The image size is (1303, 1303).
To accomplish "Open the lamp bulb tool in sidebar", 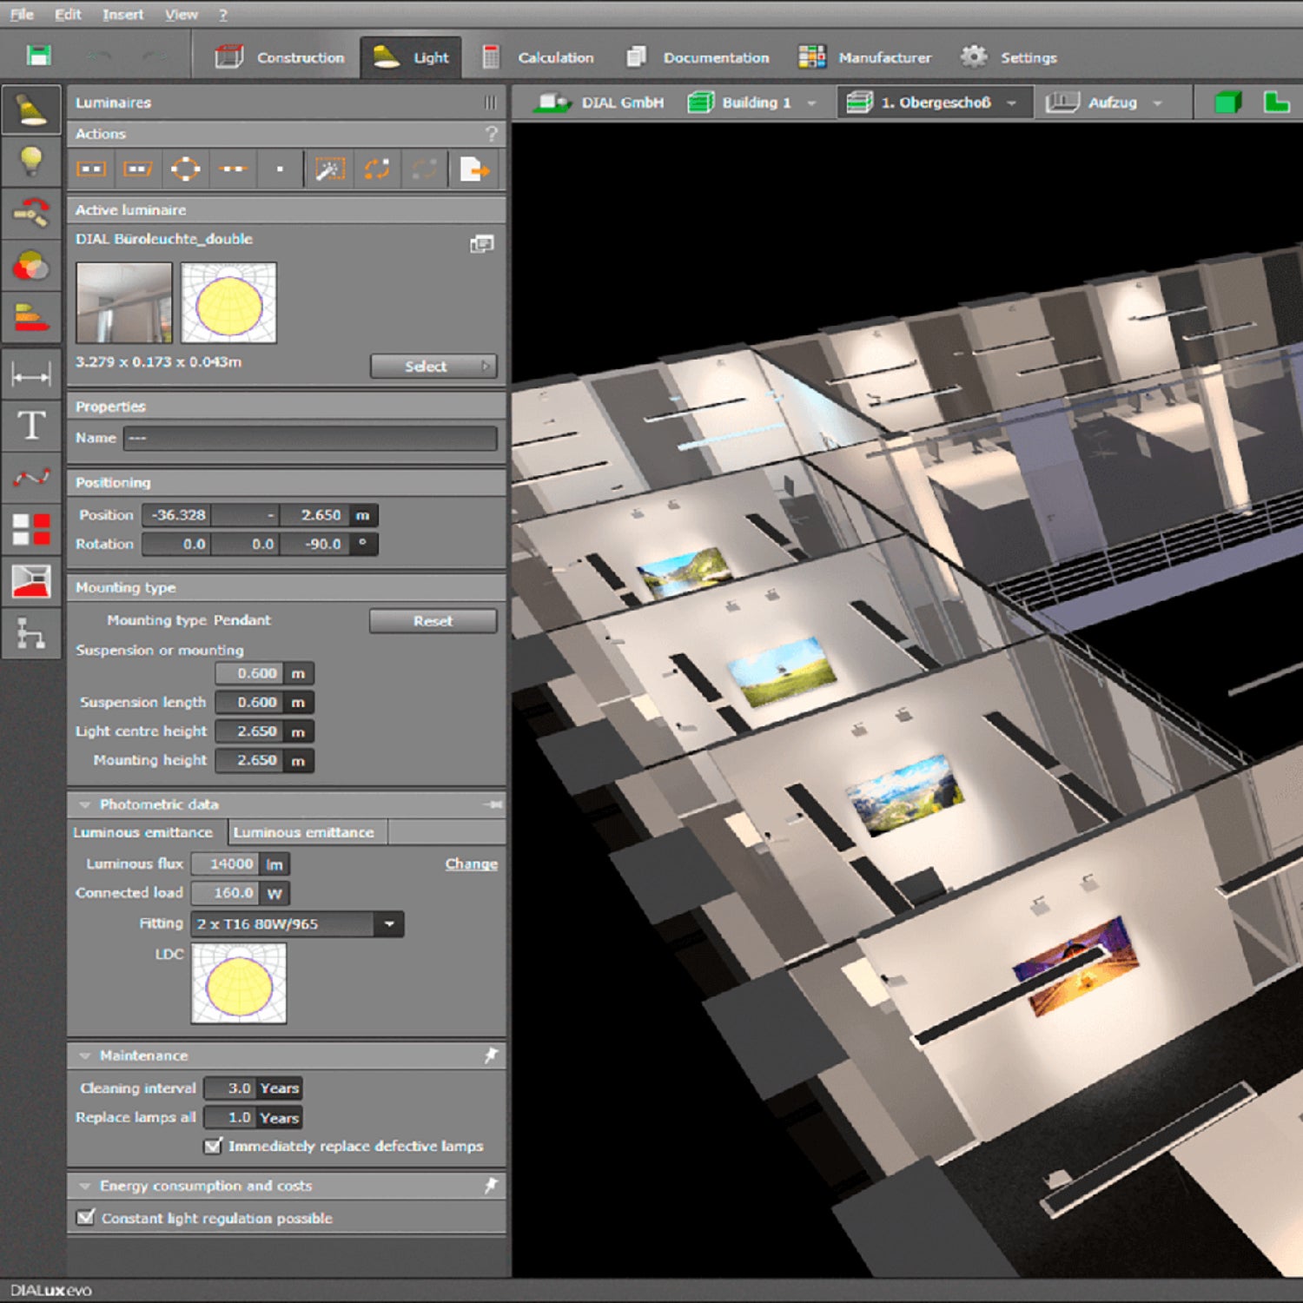I will tap(31, 162).
